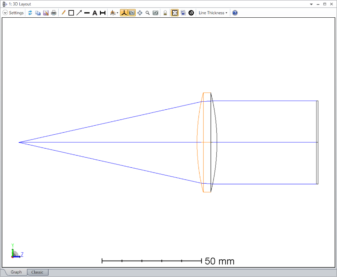Select the pencil annotate tool
This screenshot has height=277, width=337.
(64, 13)
